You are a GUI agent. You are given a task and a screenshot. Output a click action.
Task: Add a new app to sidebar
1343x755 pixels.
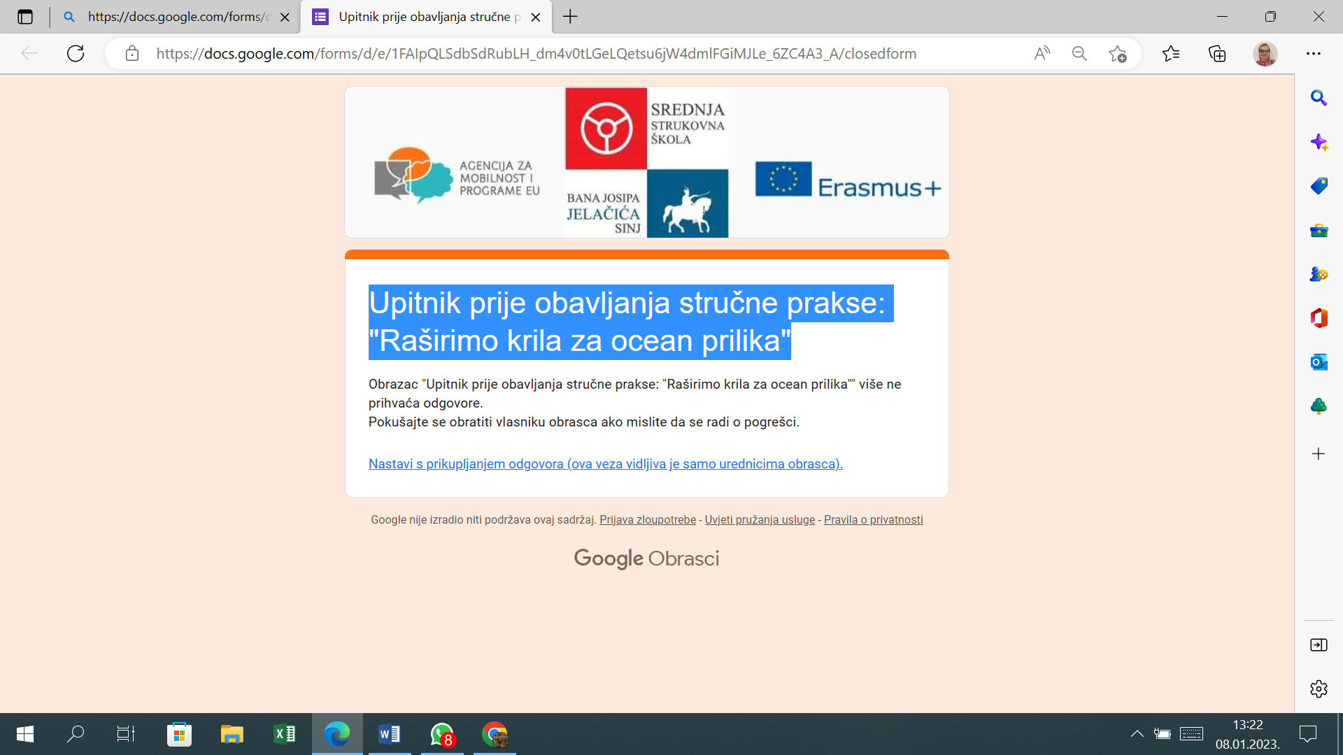[1319, 454]
